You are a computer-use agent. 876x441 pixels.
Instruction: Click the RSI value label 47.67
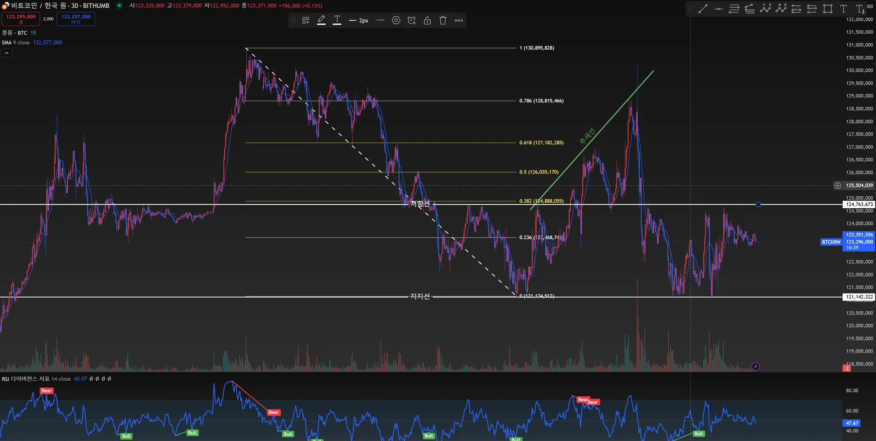tap(852, 423)
